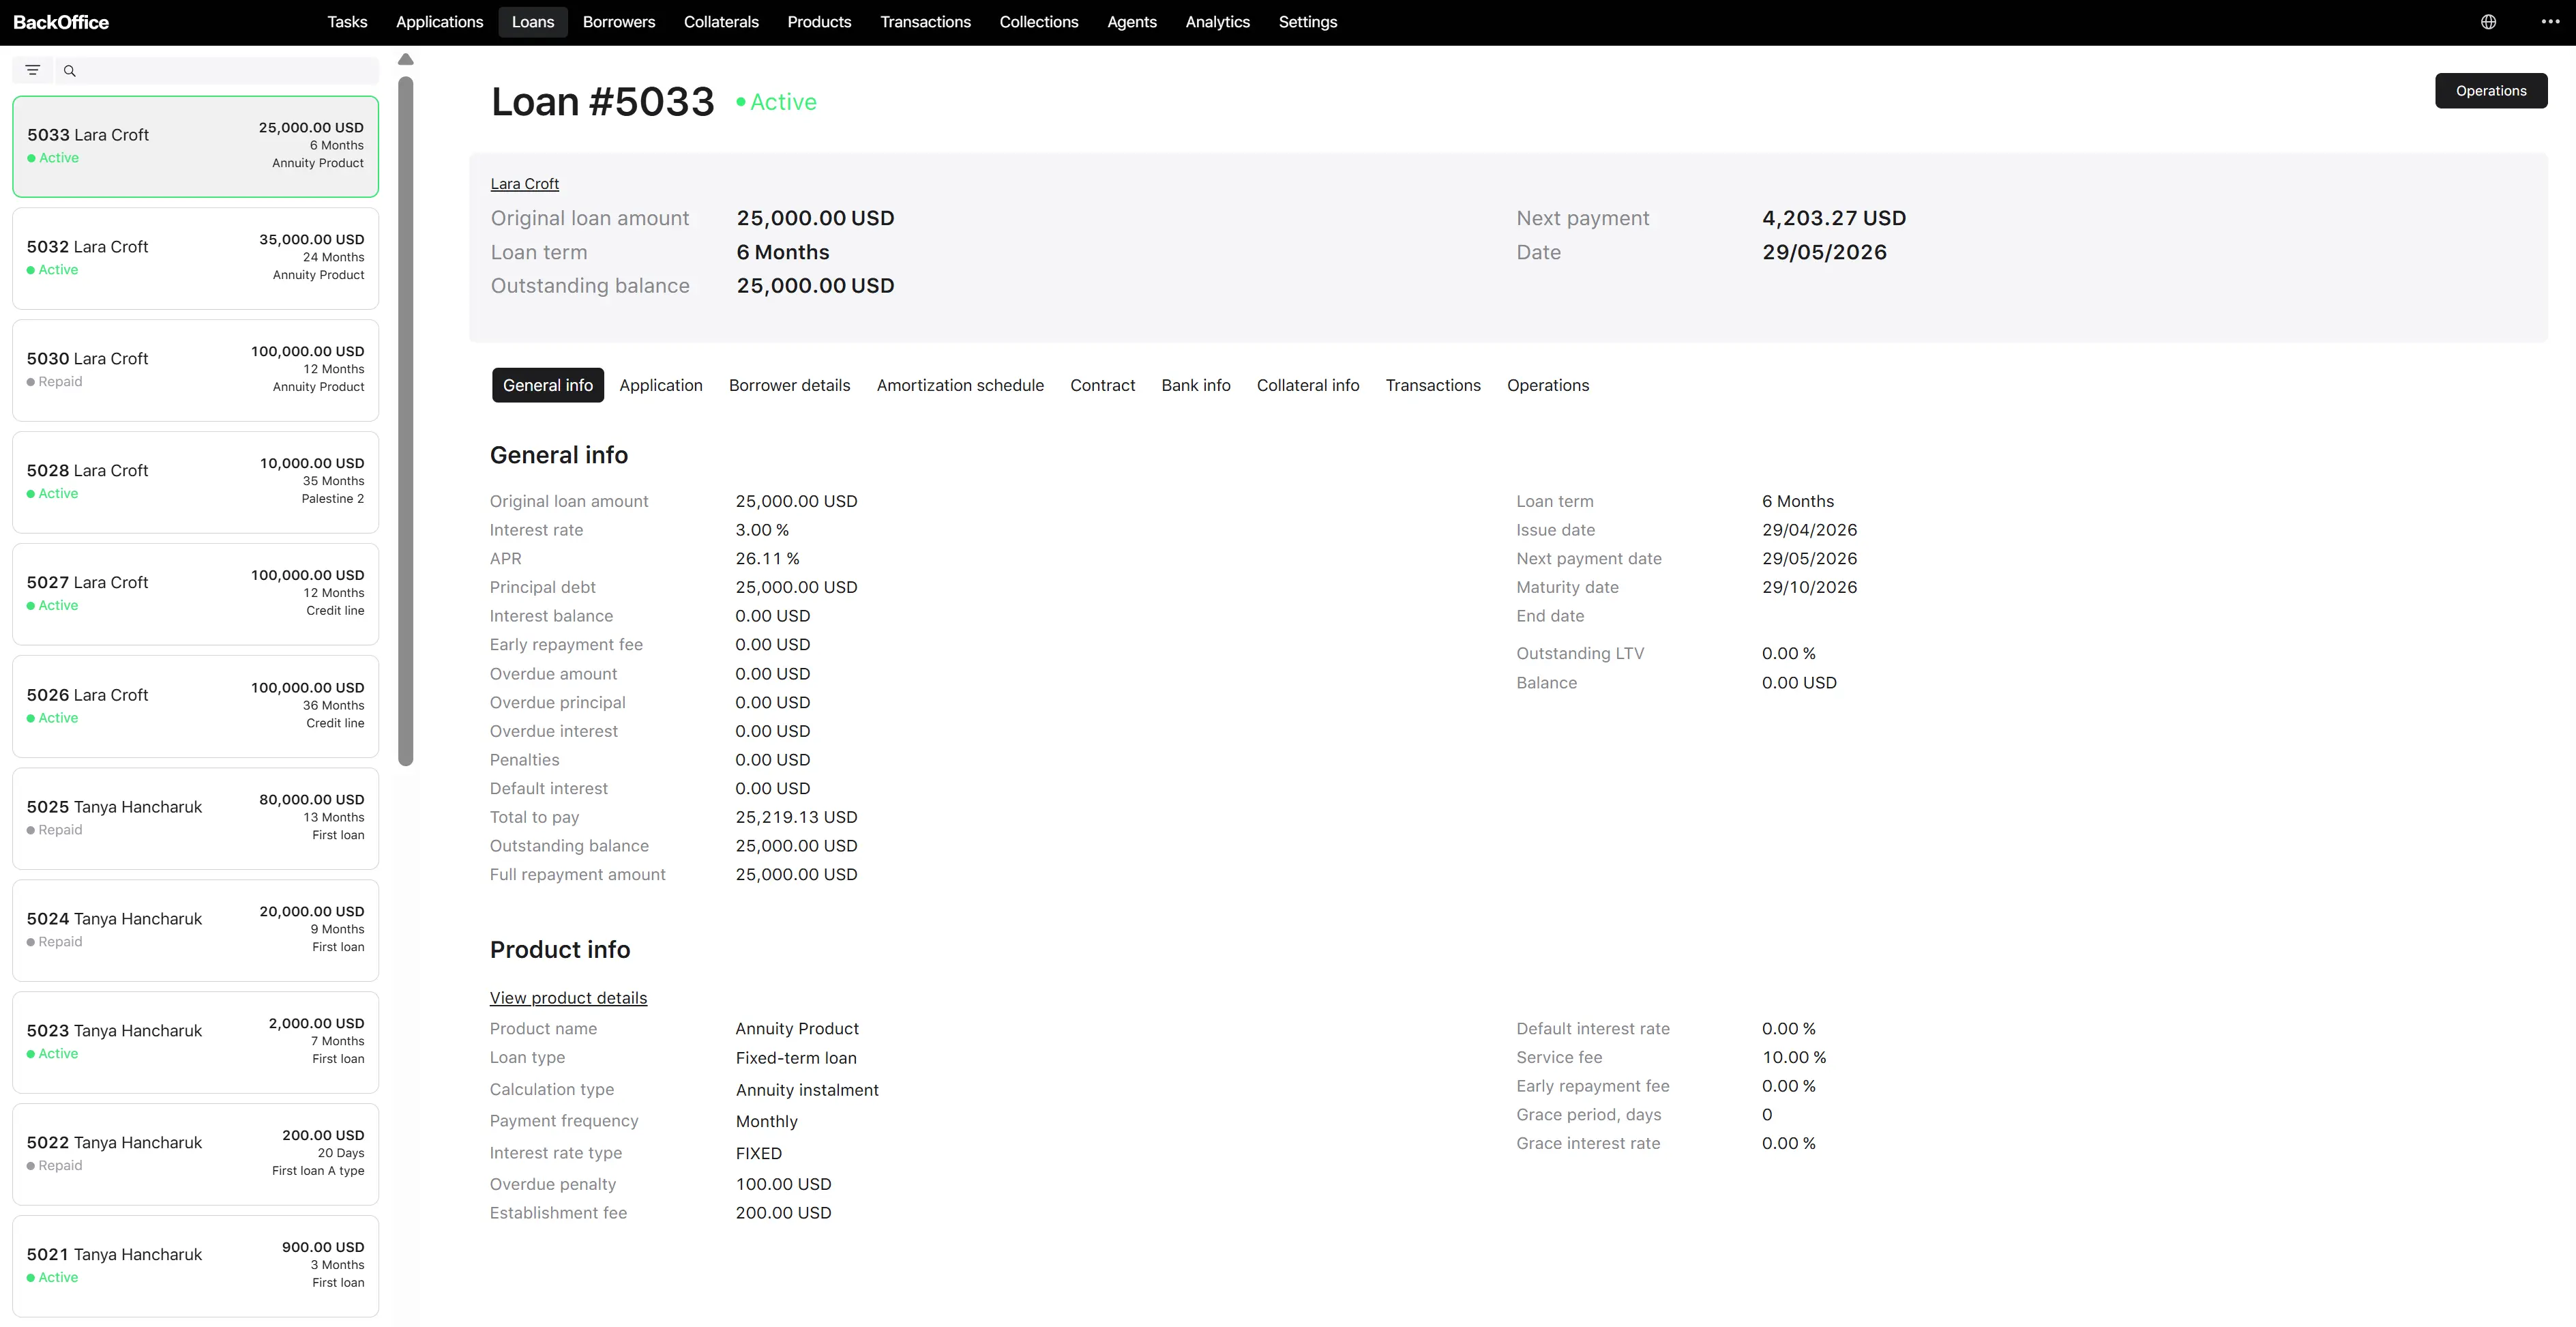Follow the View product details link

(568, 998)
